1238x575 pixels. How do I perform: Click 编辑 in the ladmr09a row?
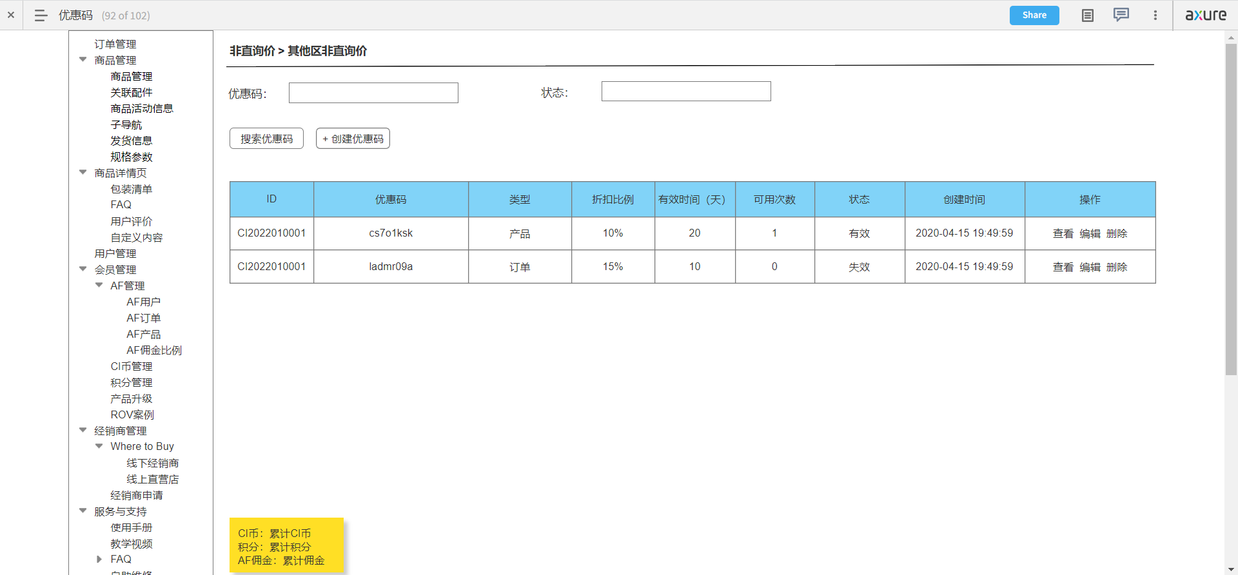[1090, 267]
